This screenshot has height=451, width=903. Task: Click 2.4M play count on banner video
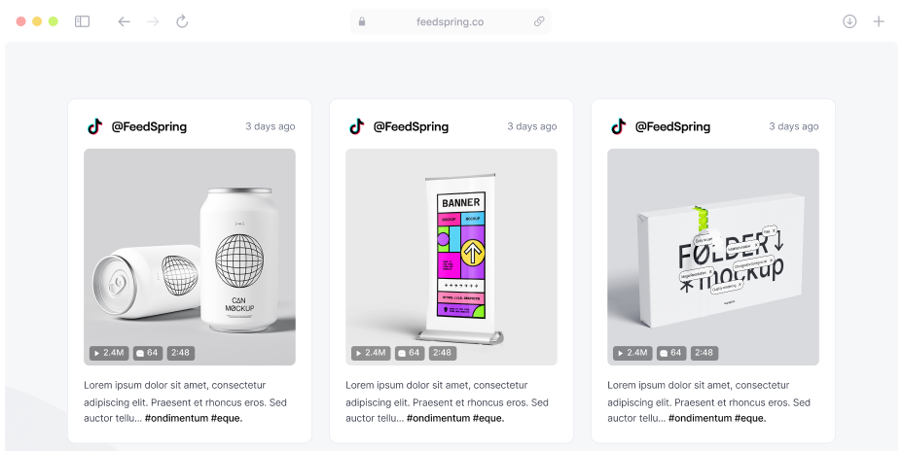pyautogui.click(x=371, y=353)
